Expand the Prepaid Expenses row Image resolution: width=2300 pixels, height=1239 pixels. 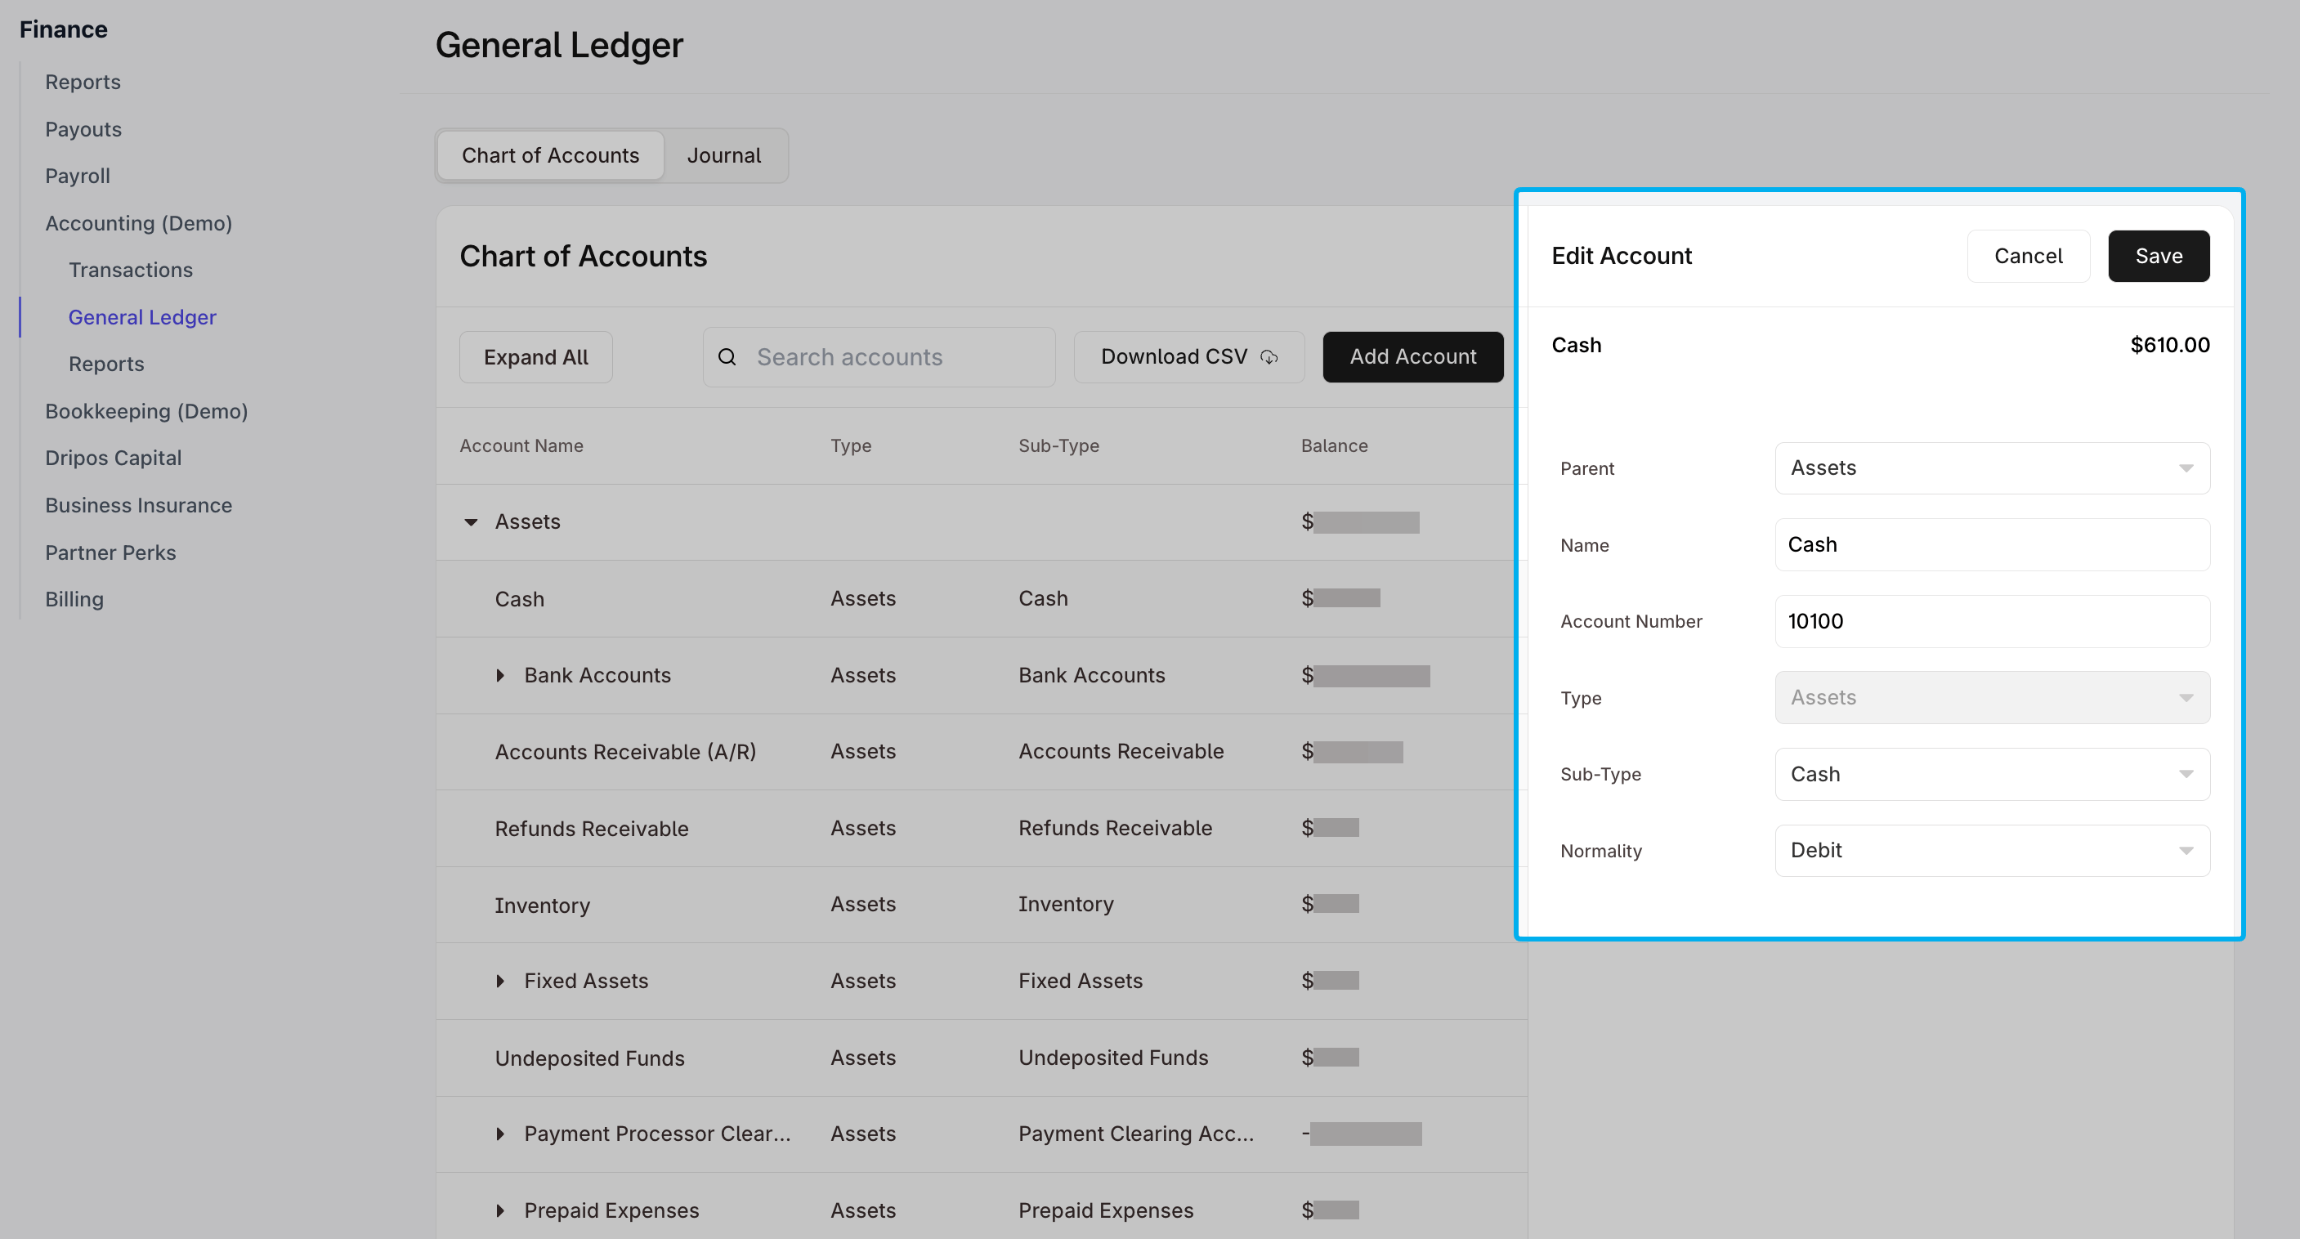click(x=500, y=1210)
